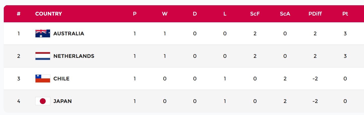Open the AUSTRALIA team link

pos(69,34)
